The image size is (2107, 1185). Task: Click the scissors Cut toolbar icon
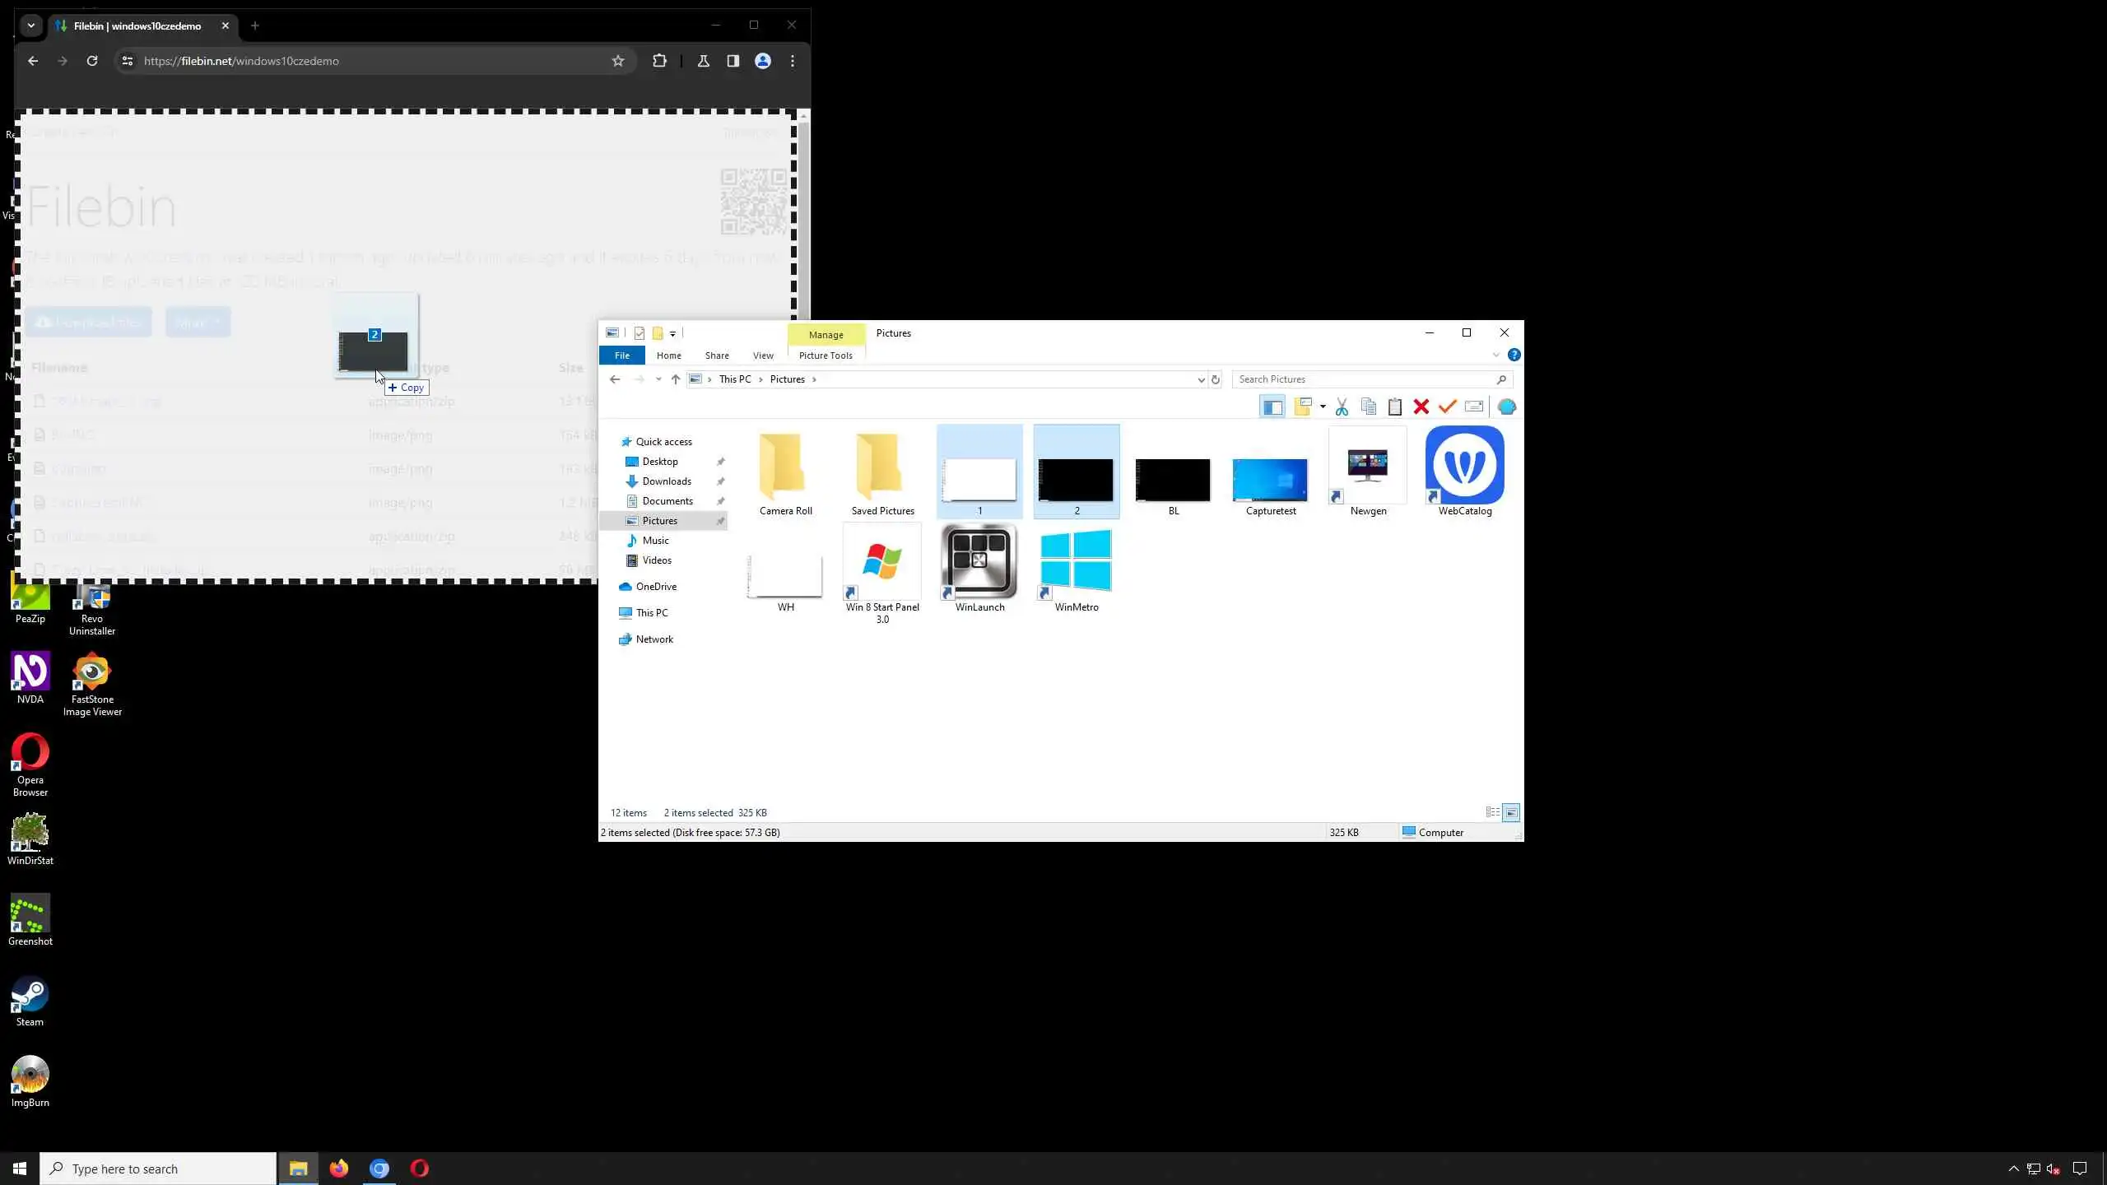(x=1342, y=407)
